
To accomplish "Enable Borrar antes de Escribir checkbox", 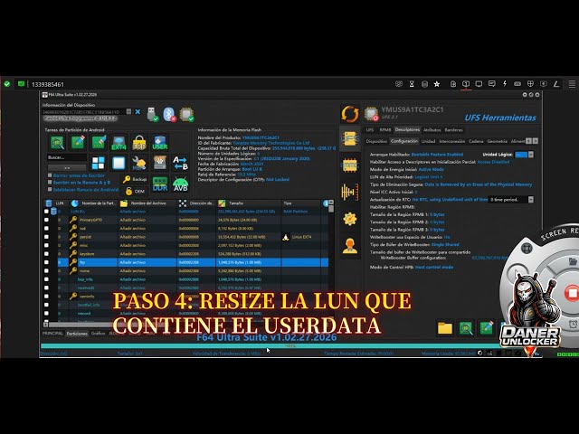I will [x=50, y=175].
